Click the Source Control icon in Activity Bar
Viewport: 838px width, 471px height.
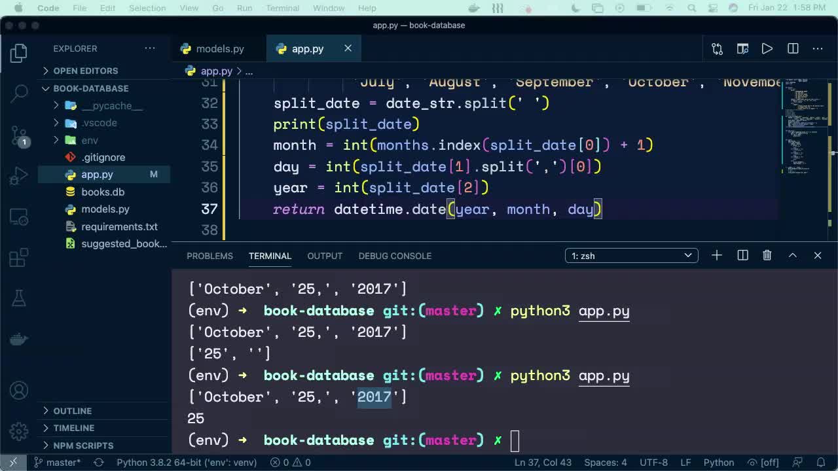[x=18, y=134]
